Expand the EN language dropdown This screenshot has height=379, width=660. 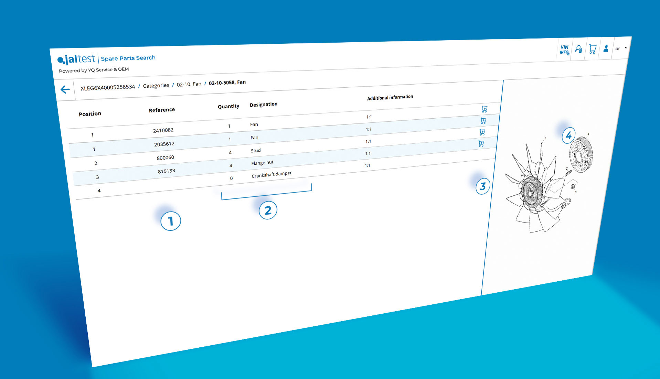(621, 48)
